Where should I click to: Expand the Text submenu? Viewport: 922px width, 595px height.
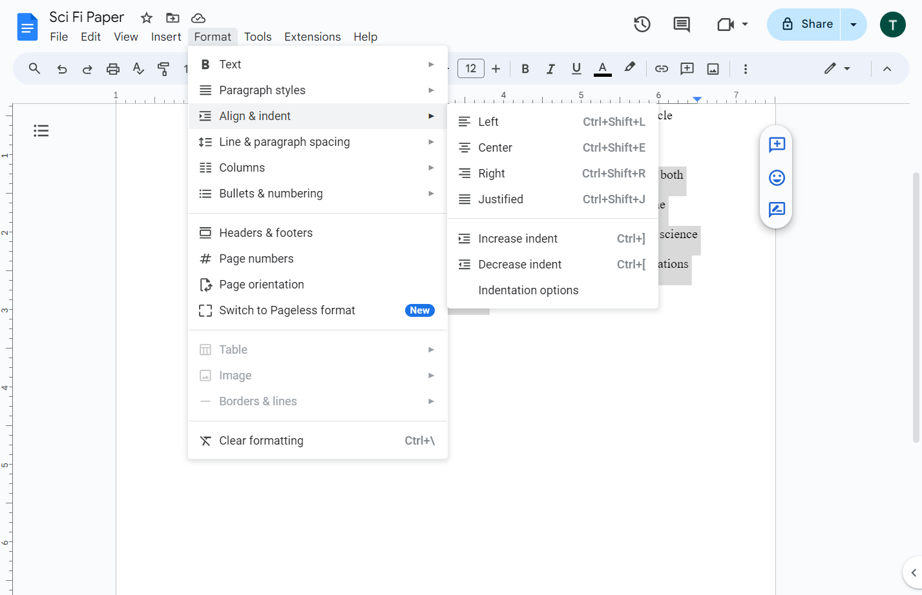click(x=317, y=65)
